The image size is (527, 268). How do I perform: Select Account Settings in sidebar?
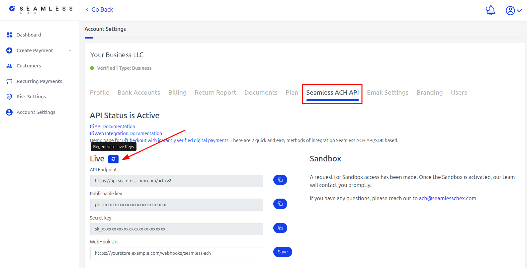(36, 112)
